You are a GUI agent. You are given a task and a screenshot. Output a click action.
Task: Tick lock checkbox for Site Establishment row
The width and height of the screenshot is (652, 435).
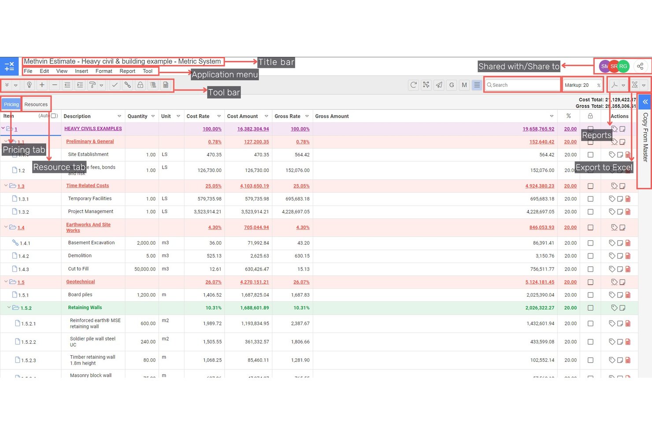click(x=590, y=155)
